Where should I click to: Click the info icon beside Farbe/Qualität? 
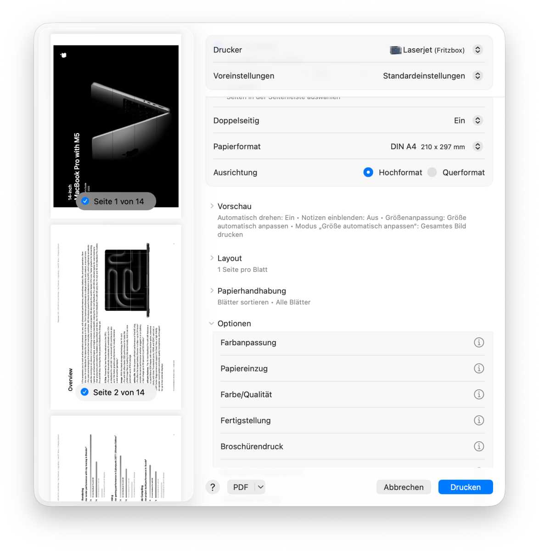479,394
